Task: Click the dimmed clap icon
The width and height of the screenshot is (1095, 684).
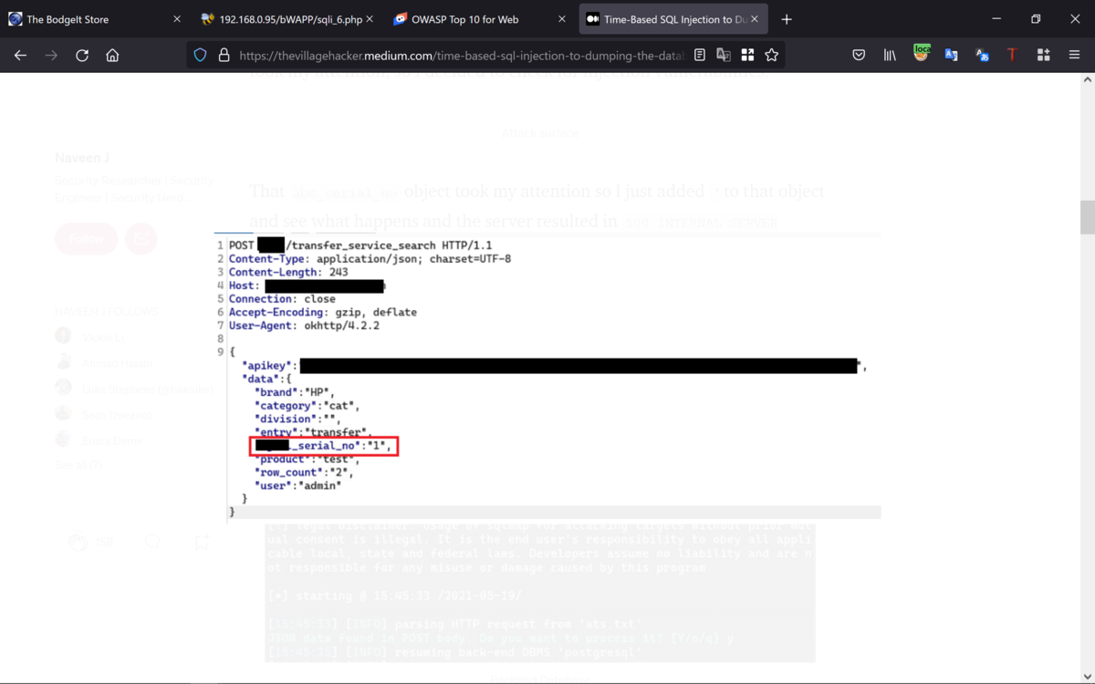Action: point(79,542)
